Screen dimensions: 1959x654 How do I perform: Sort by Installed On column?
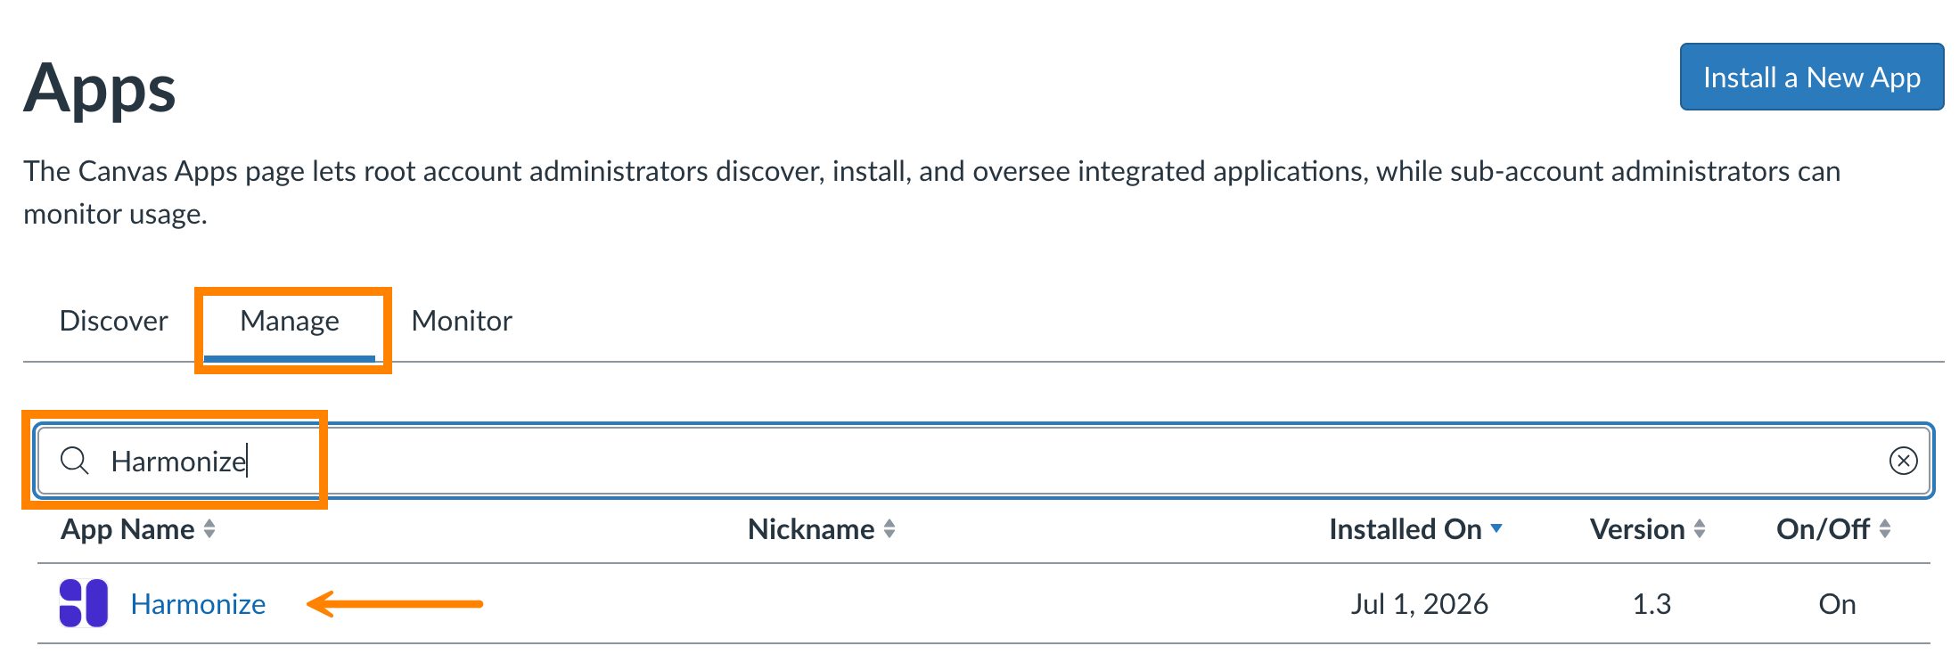click(x=1416, y=529)
